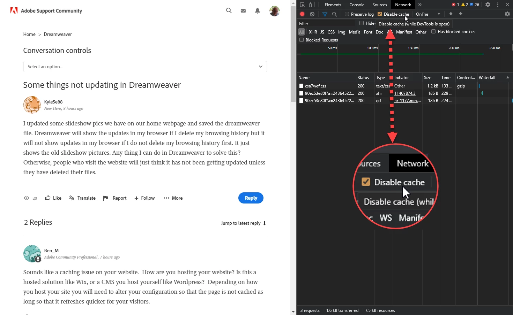Click into the network Filter field

pos(326,23)
